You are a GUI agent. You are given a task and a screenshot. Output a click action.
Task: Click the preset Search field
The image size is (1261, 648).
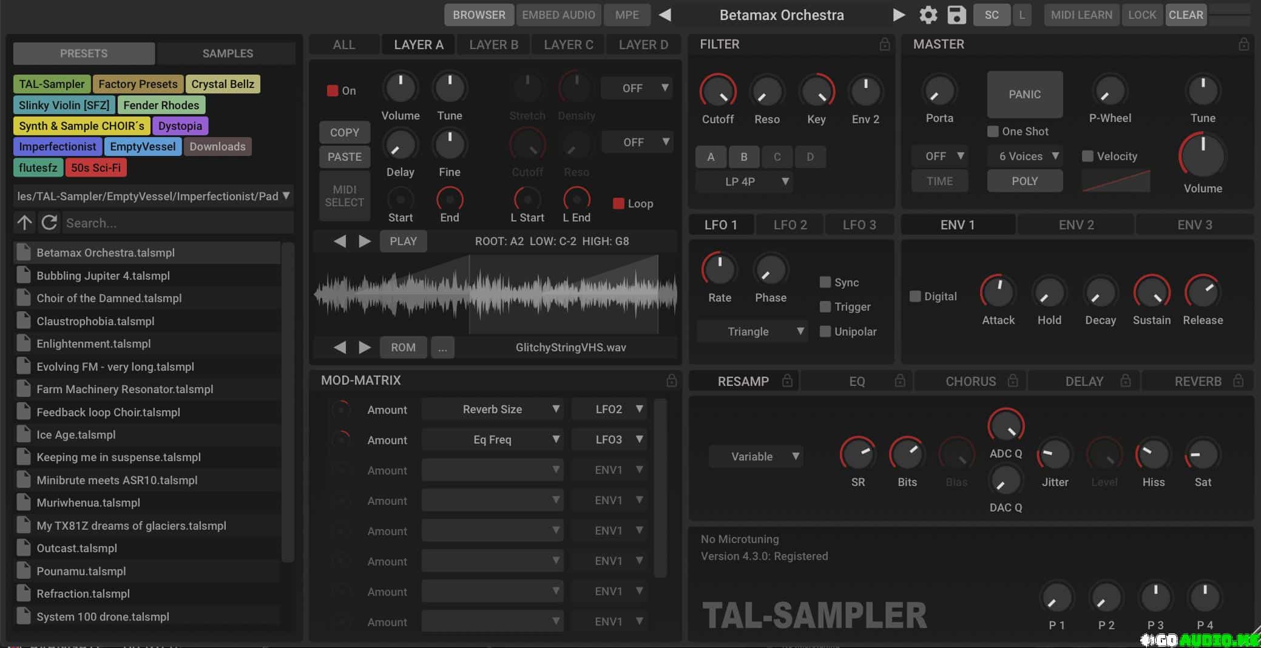pyautogui.click(x=178, y=223)
